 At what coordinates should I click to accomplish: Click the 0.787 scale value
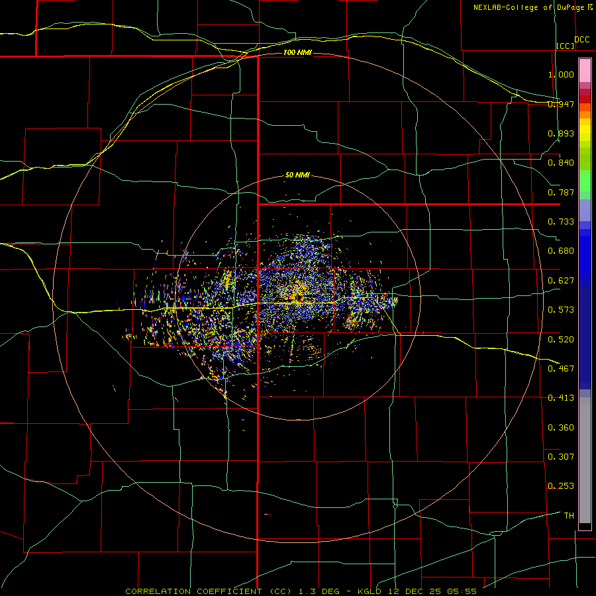561,192
